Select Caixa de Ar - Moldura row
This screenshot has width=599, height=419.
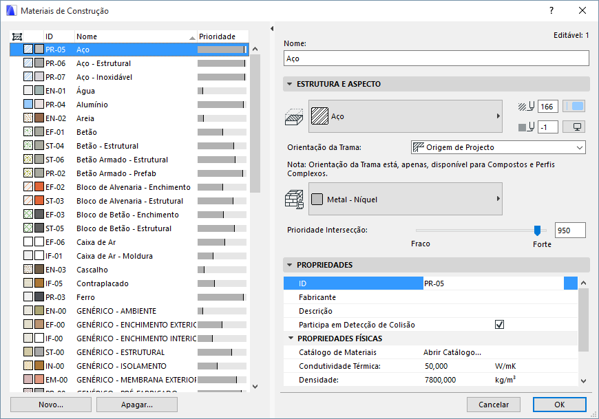(129, 256)
